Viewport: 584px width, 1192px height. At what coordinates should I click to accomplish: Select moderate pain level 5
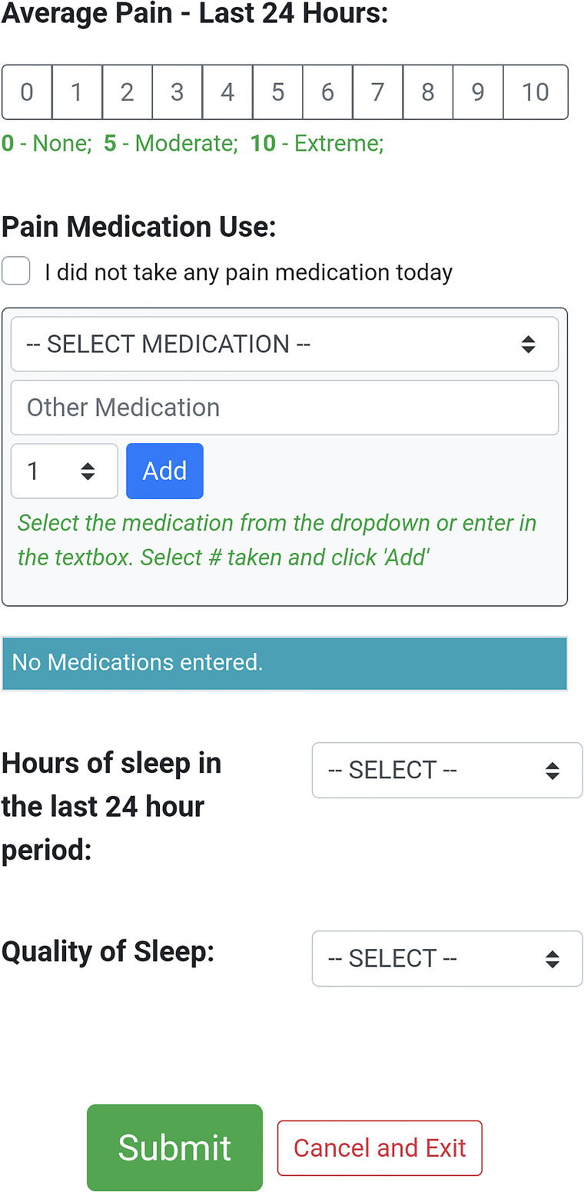[x=277, y=92]
